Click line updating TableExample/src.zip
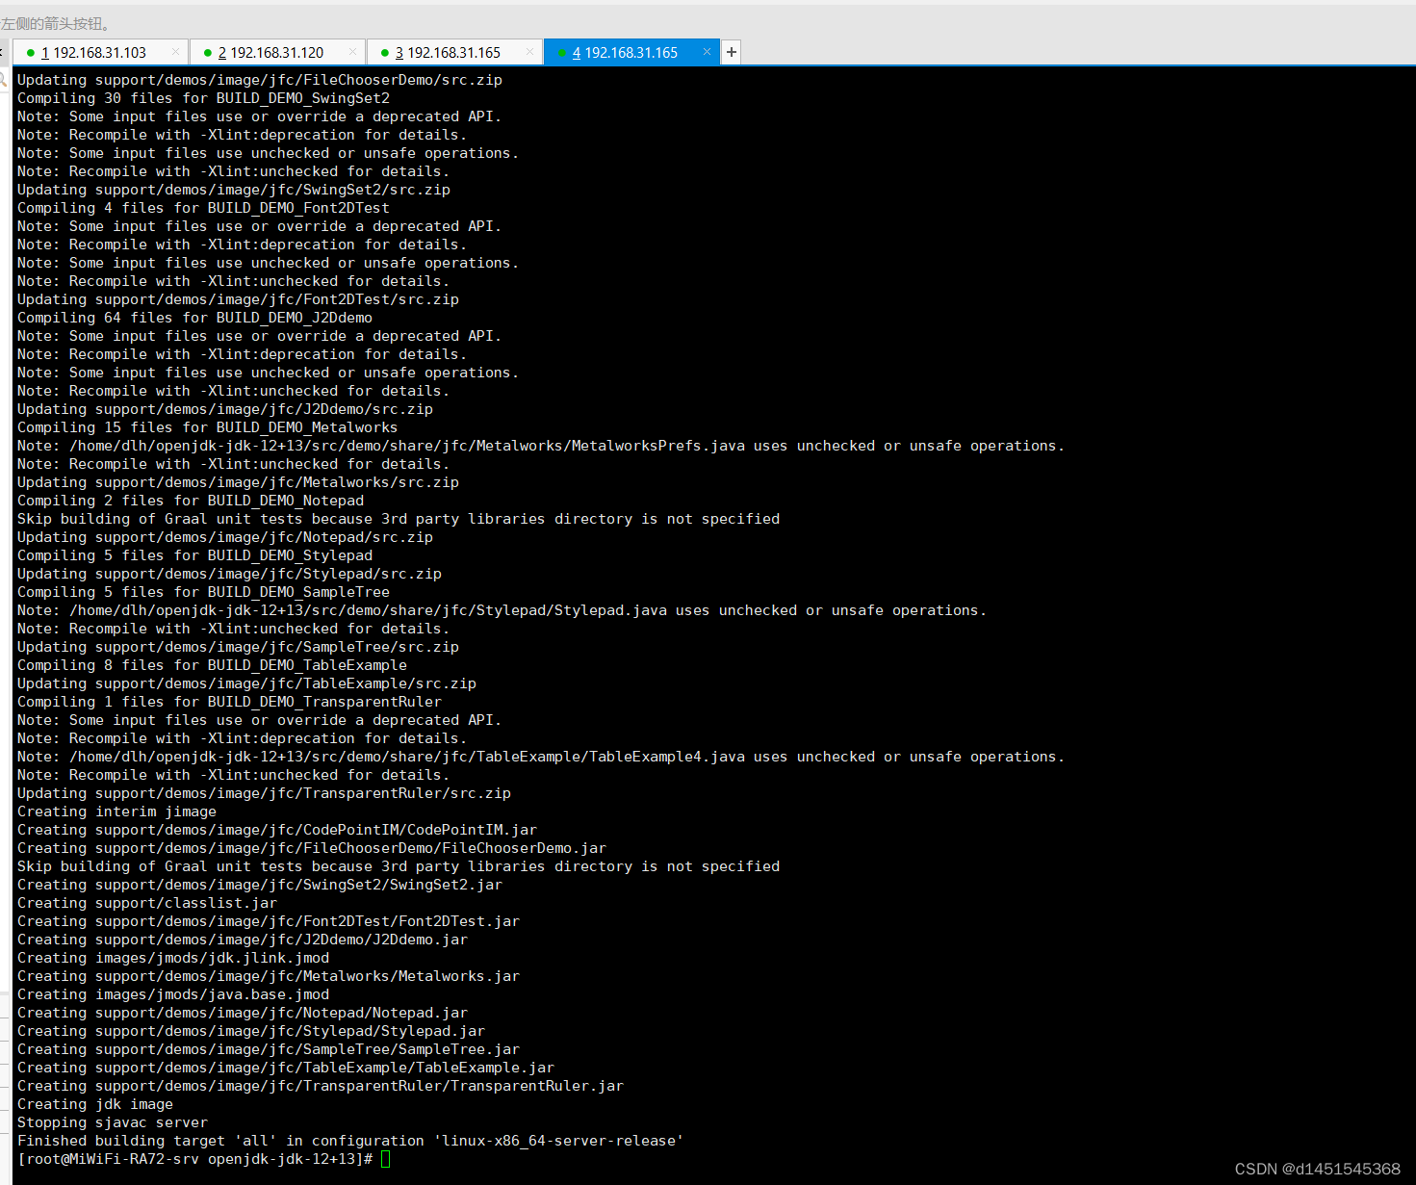This screenshot has height=1185, width=1416. pos(246,683)
